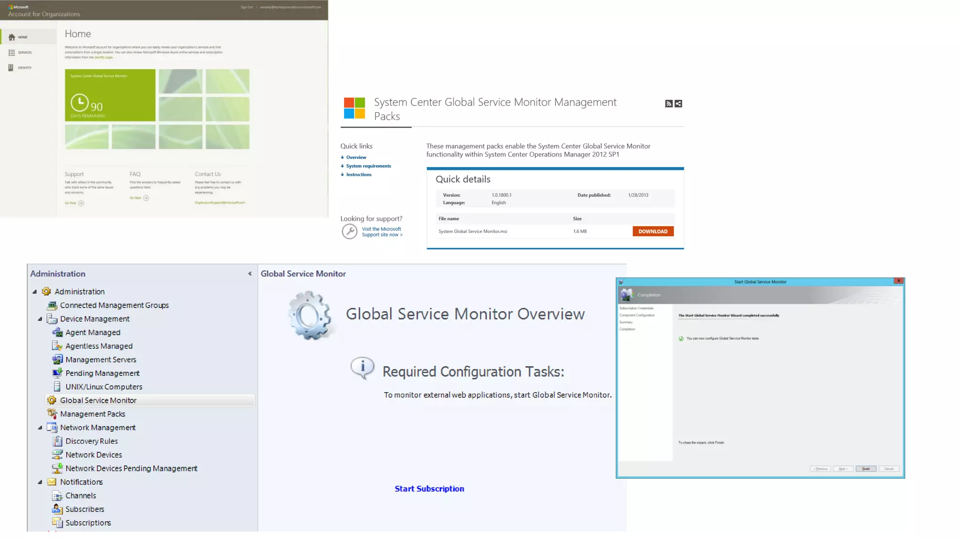Click the share icon beside RSS

(x=678, y=104)
